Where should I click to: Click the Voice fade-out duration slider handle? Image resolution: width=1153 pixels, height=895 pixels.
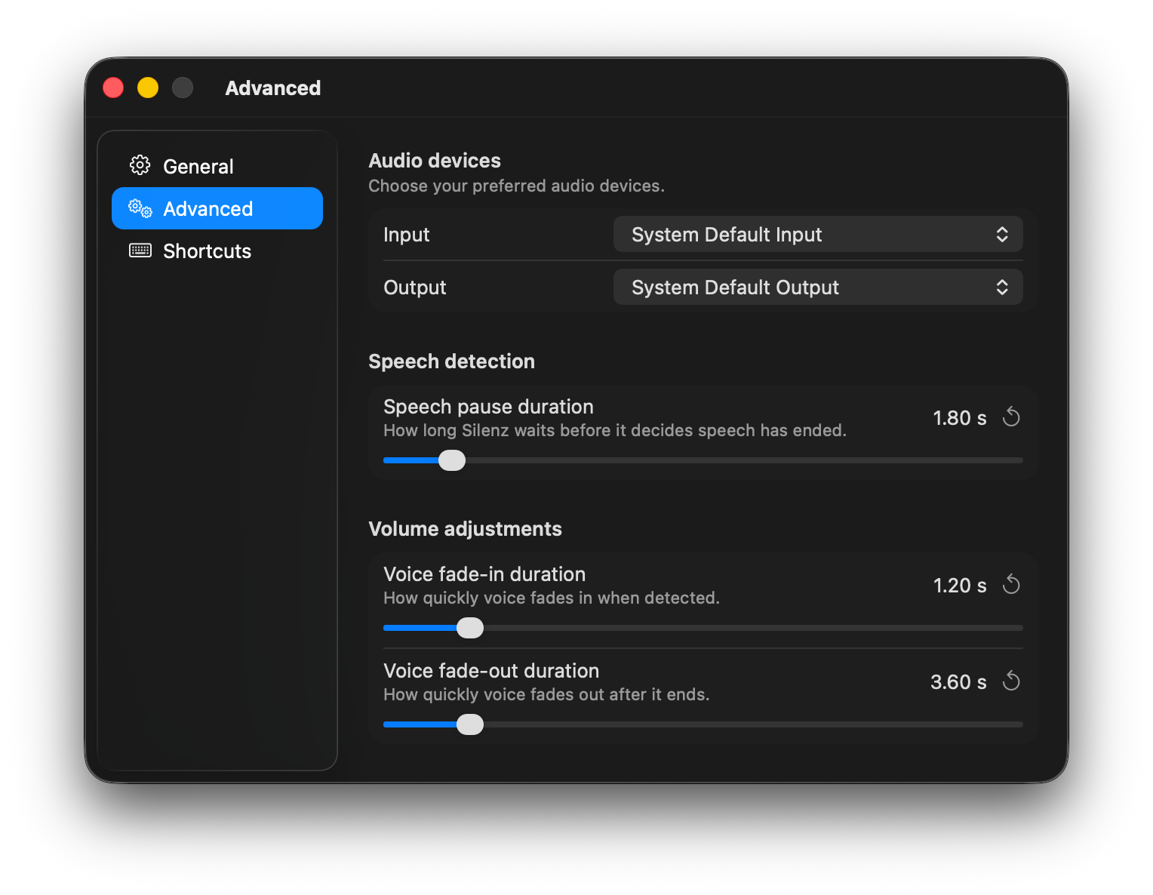coord(469,724)
